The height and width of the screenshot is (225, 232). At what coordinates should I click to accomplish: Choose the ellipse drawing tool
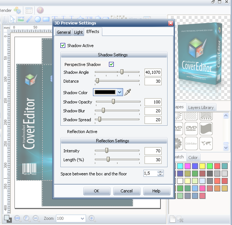(37, 19)
